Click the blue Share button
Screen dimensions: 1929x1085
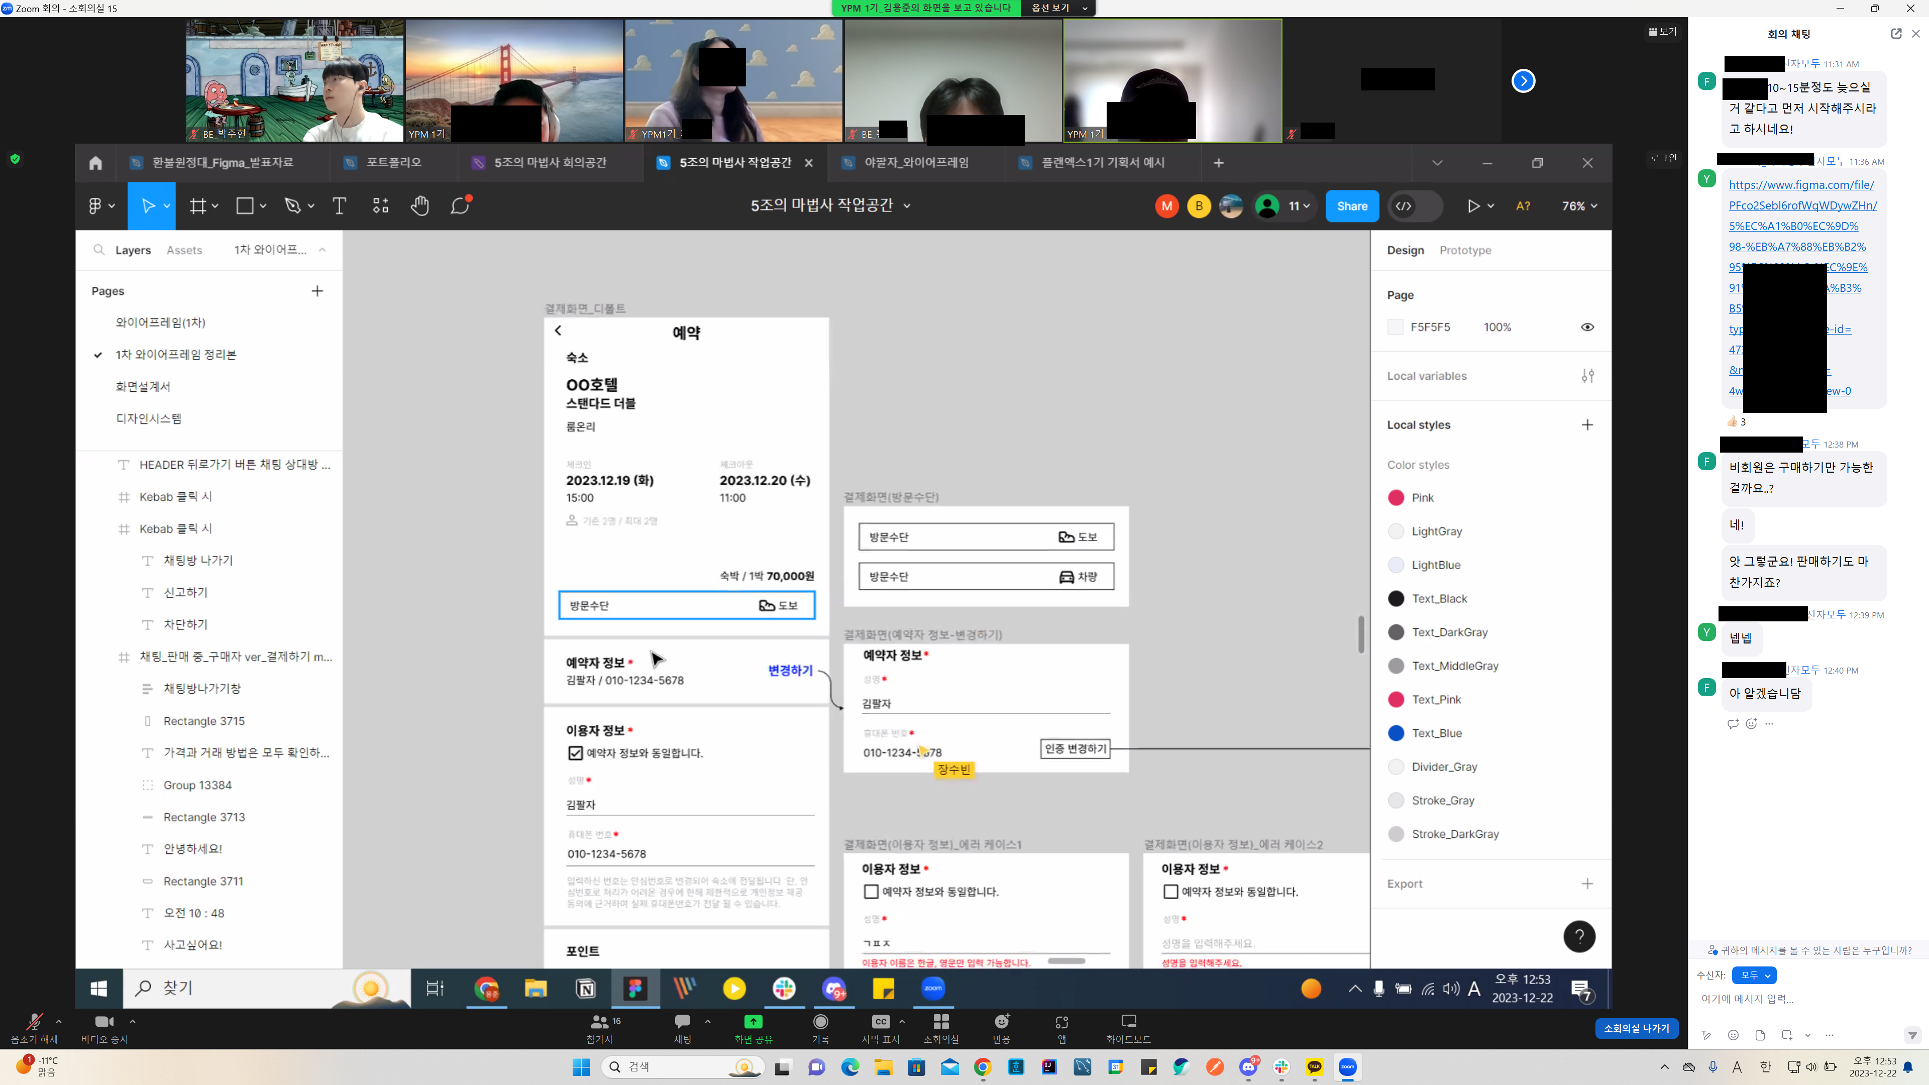(x=1352, y=206)
